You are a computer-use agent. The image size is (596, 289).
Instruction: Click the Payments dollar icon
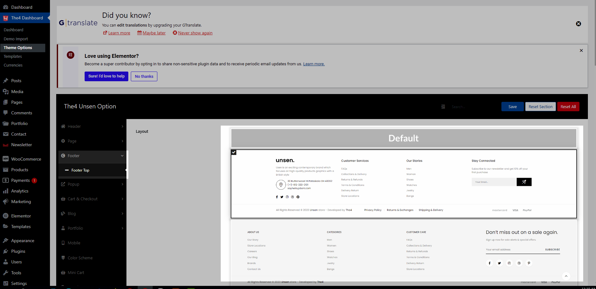pos(6,180)
